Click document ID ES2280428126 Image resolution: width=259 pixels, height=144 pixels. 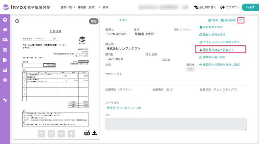pos(117,34)
